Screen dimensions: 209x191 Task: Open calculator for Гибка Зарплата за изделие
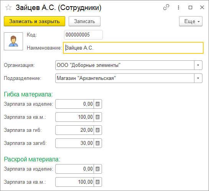click(98, 104)
